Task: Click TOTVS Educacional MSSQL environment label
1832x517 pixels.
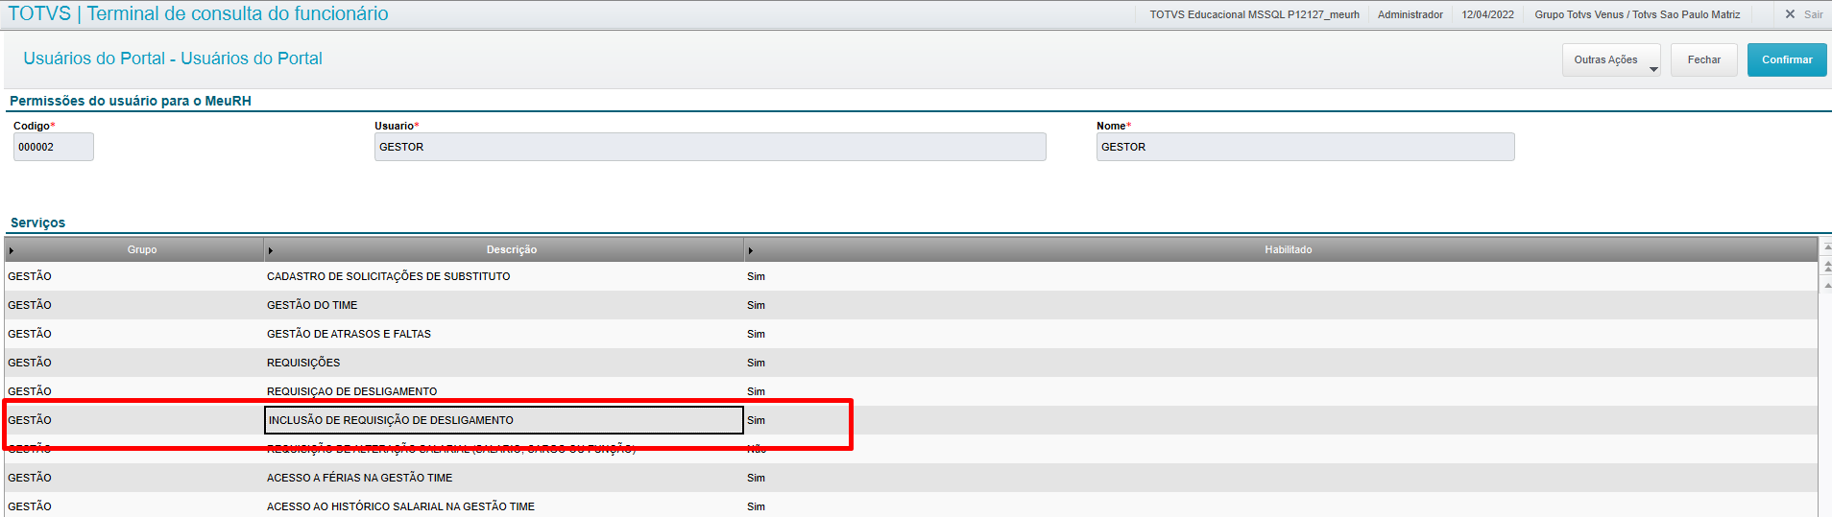Action: click(1254, 14)
